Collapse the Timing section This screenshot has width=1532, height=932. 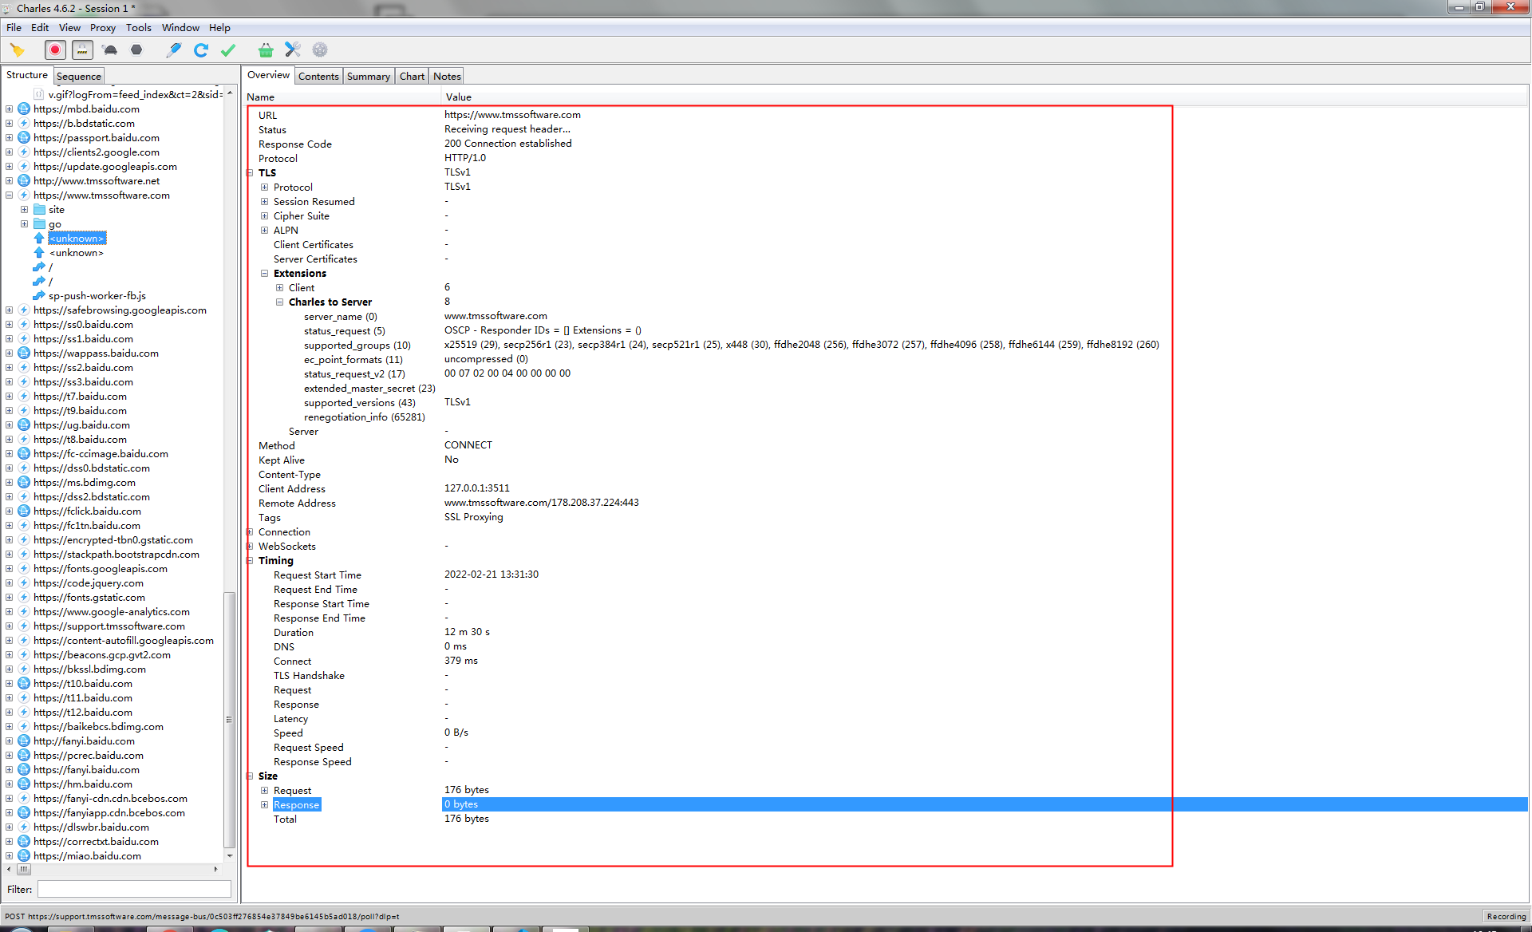click(250, 561)
